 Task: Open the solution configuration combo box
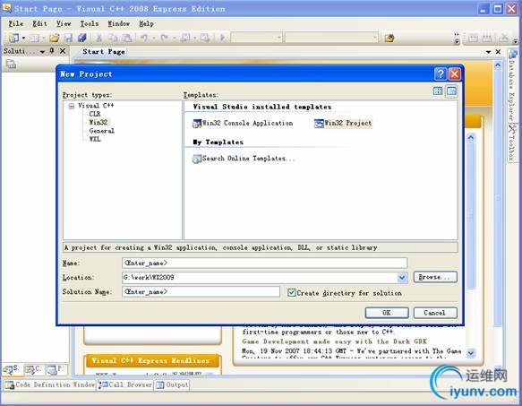(x=257, y=38)
